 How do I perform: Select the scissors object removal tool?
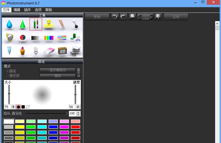pyautogui.click(x=76, y=37)
